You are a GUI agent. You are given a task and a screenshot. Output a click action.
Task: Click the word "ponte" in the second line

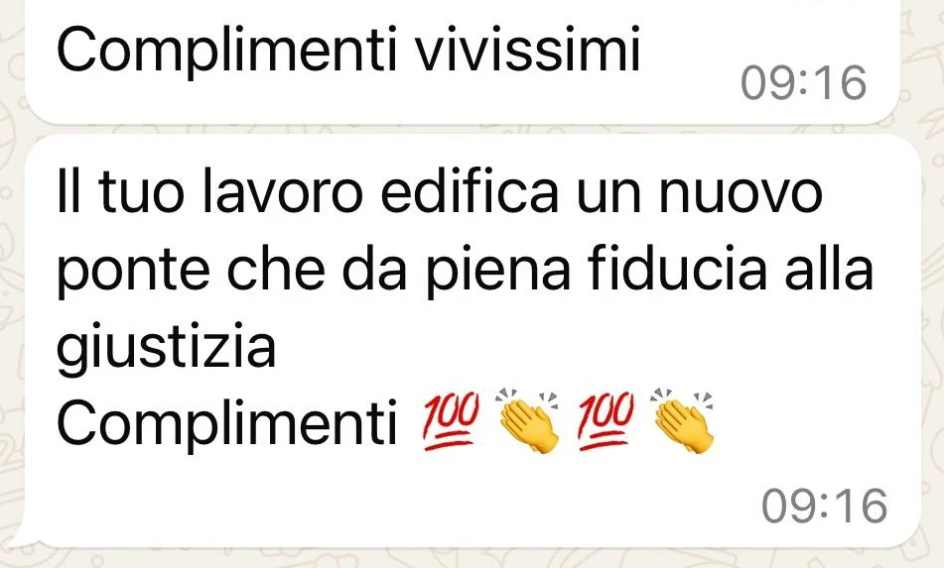pyautogui.click(x=133, y=272)
